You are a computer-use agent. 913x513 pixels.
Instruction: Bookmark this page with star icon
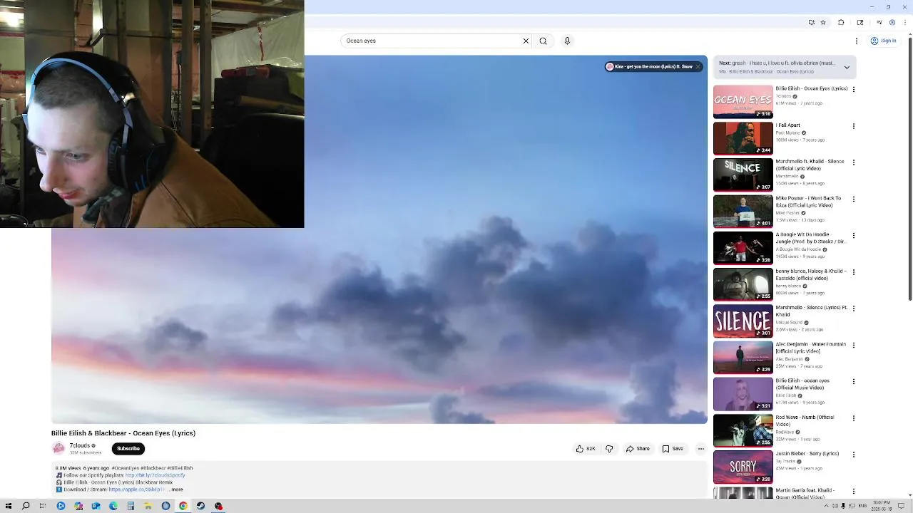coord(823,22)
